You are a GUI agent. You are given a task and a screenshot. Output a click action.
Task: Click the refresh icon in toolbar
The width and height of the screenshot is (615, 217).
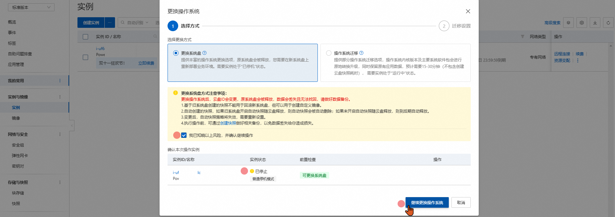tap(608, 23)
